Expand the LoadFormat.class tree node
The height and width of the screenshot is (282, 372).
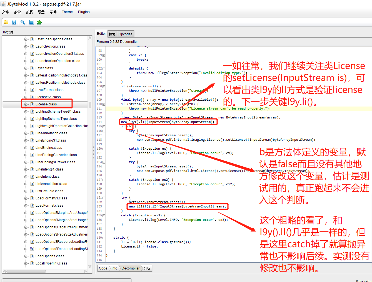[x=26, y=206]
